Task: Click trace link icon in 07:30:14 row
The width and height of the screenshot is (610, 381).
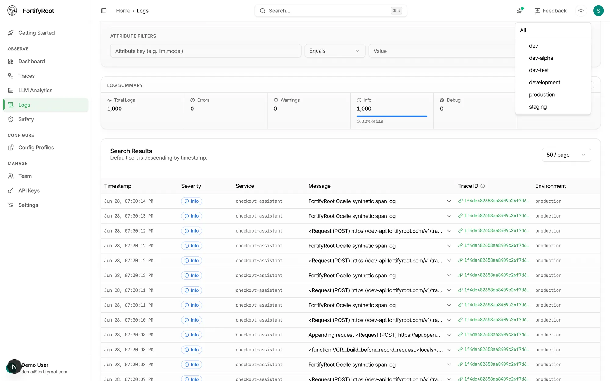Action: click(x=461, y=201)
